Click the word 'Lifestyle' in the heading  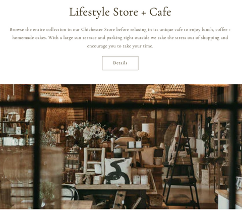point(89,13)
